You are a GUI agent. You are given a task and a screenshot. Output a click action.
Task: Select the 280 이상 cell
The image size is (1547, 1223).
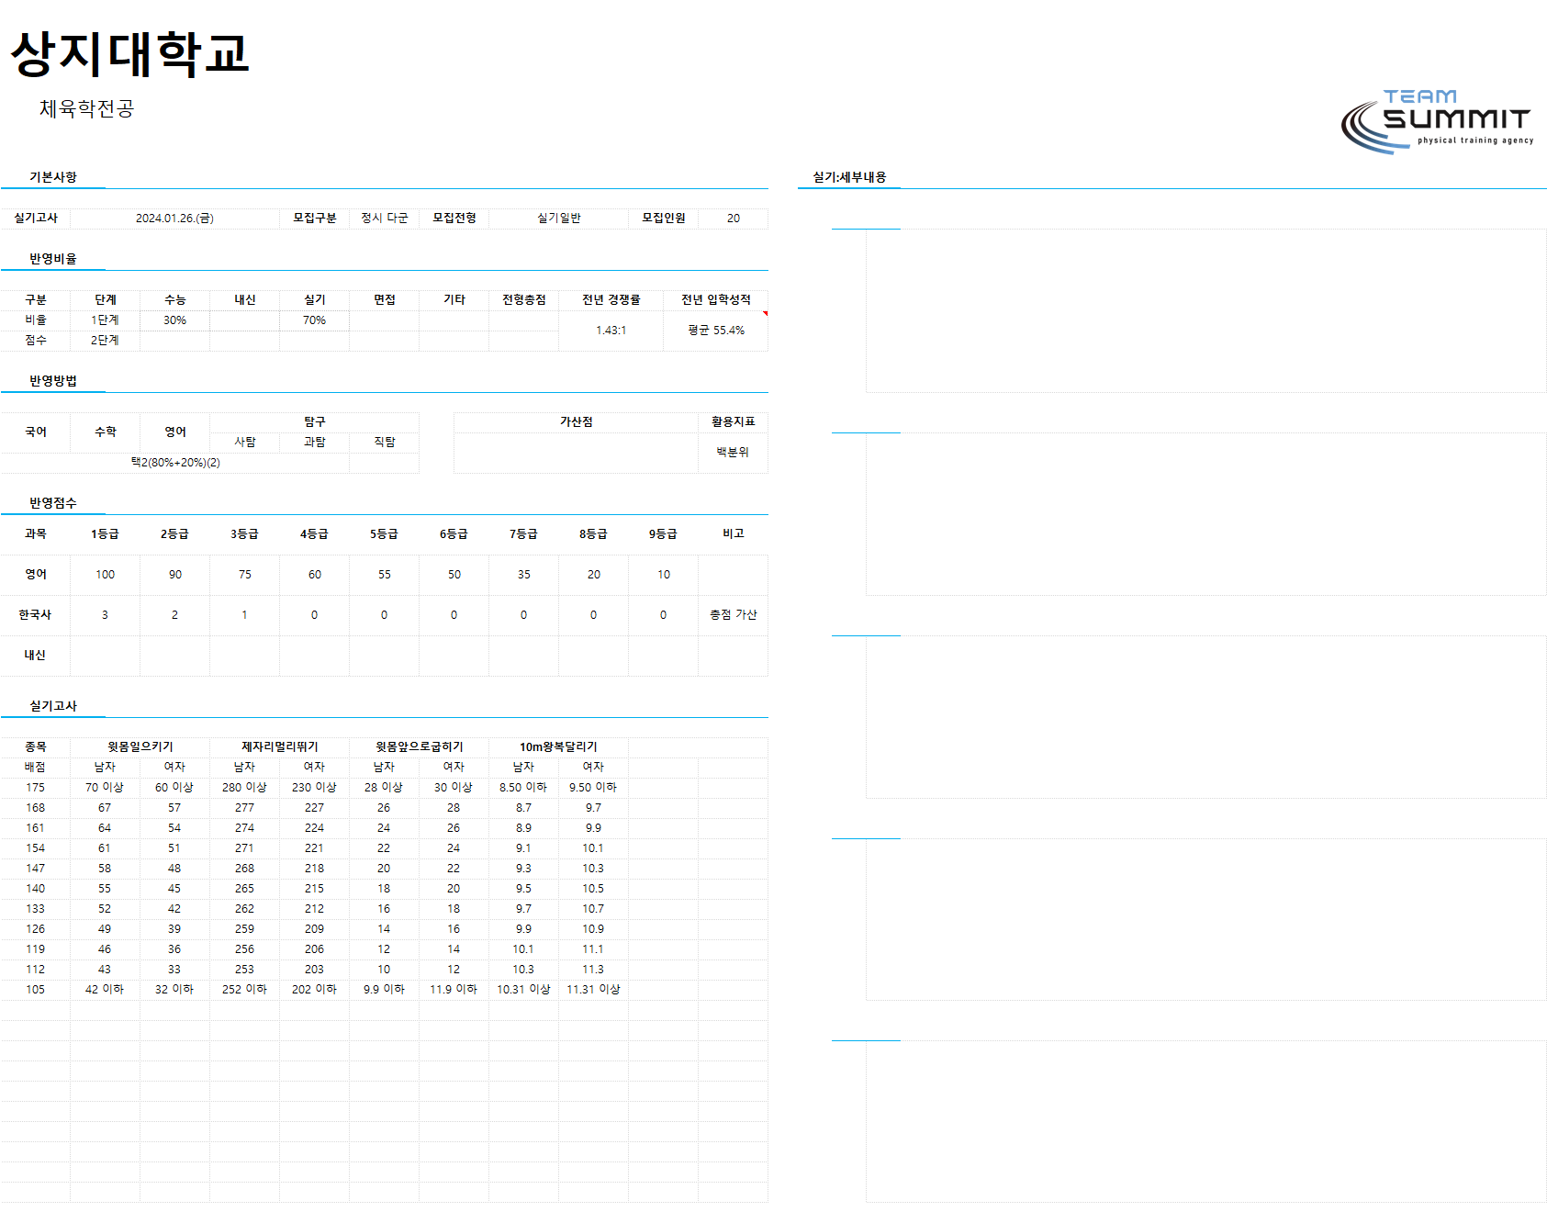(x=245, y=788)
